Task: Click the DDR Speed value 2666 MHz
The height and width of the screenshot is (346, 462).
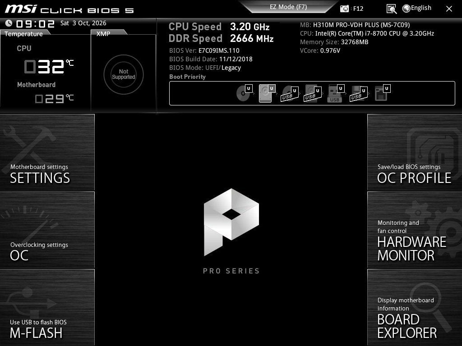Action: coord(252,39)
